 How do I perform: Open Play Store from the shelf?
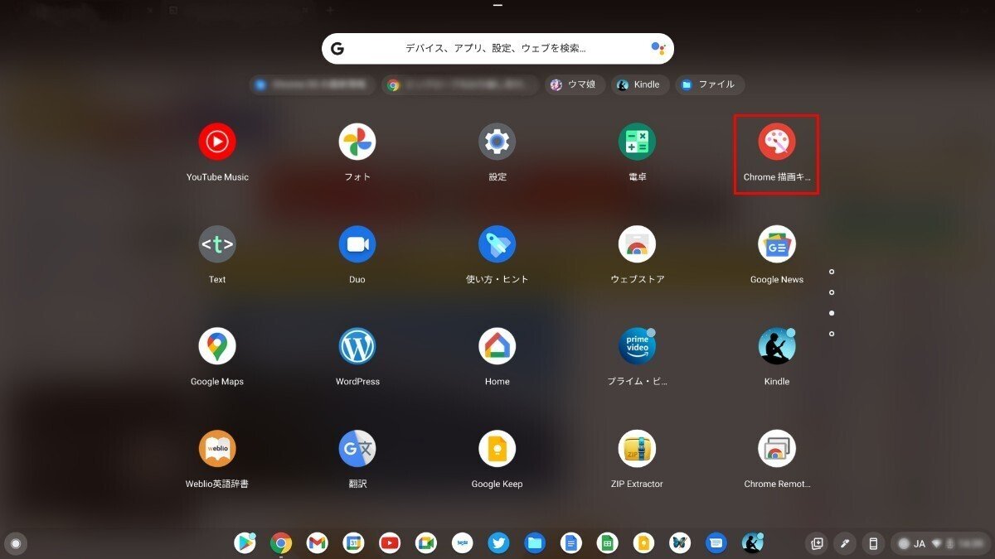click(245, 543)
